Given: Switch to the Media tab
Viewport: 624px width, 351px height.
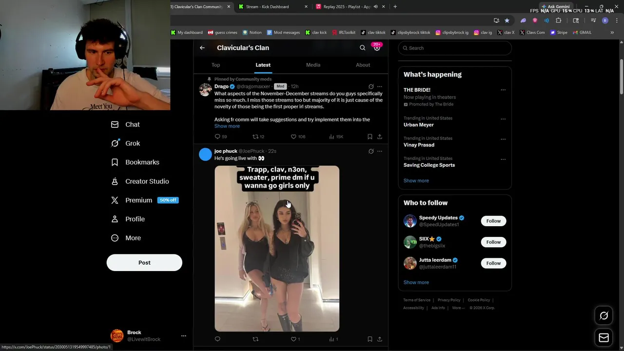Looking at the screenshot, I should (313, 65).
